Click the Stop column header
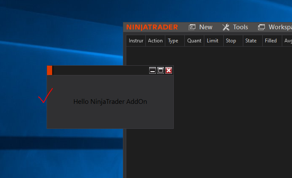This screenshot has height=178, width=292. point(233,41)
